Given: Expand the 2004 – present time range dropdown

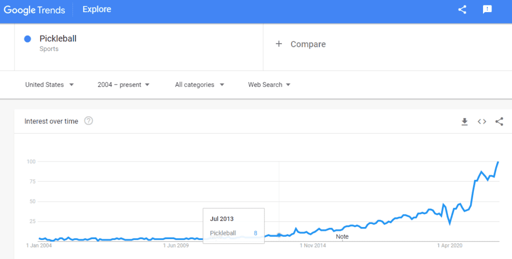Looking at the screenshot, I should pos(123,85).
